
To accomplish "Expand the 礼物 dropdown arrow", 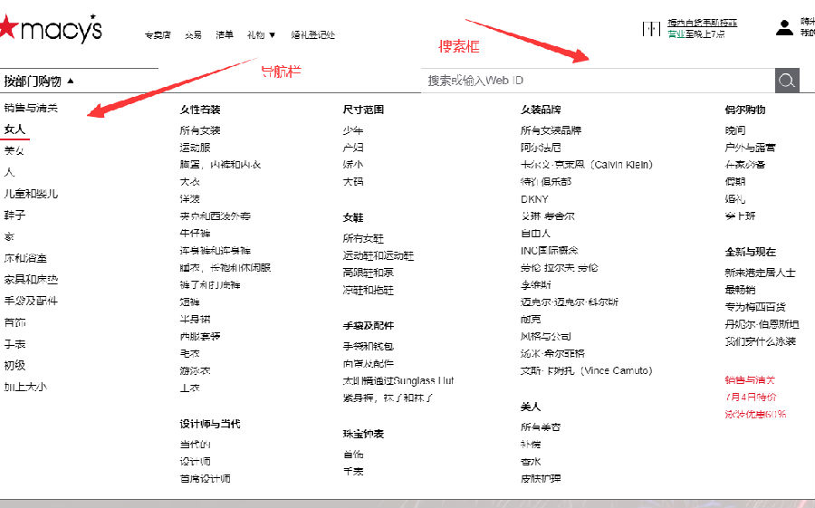I will coord(272,35).
